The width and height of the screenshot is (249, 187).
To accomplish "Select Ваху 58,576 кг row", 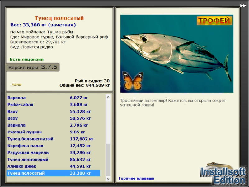I will (x=53, y=118).
